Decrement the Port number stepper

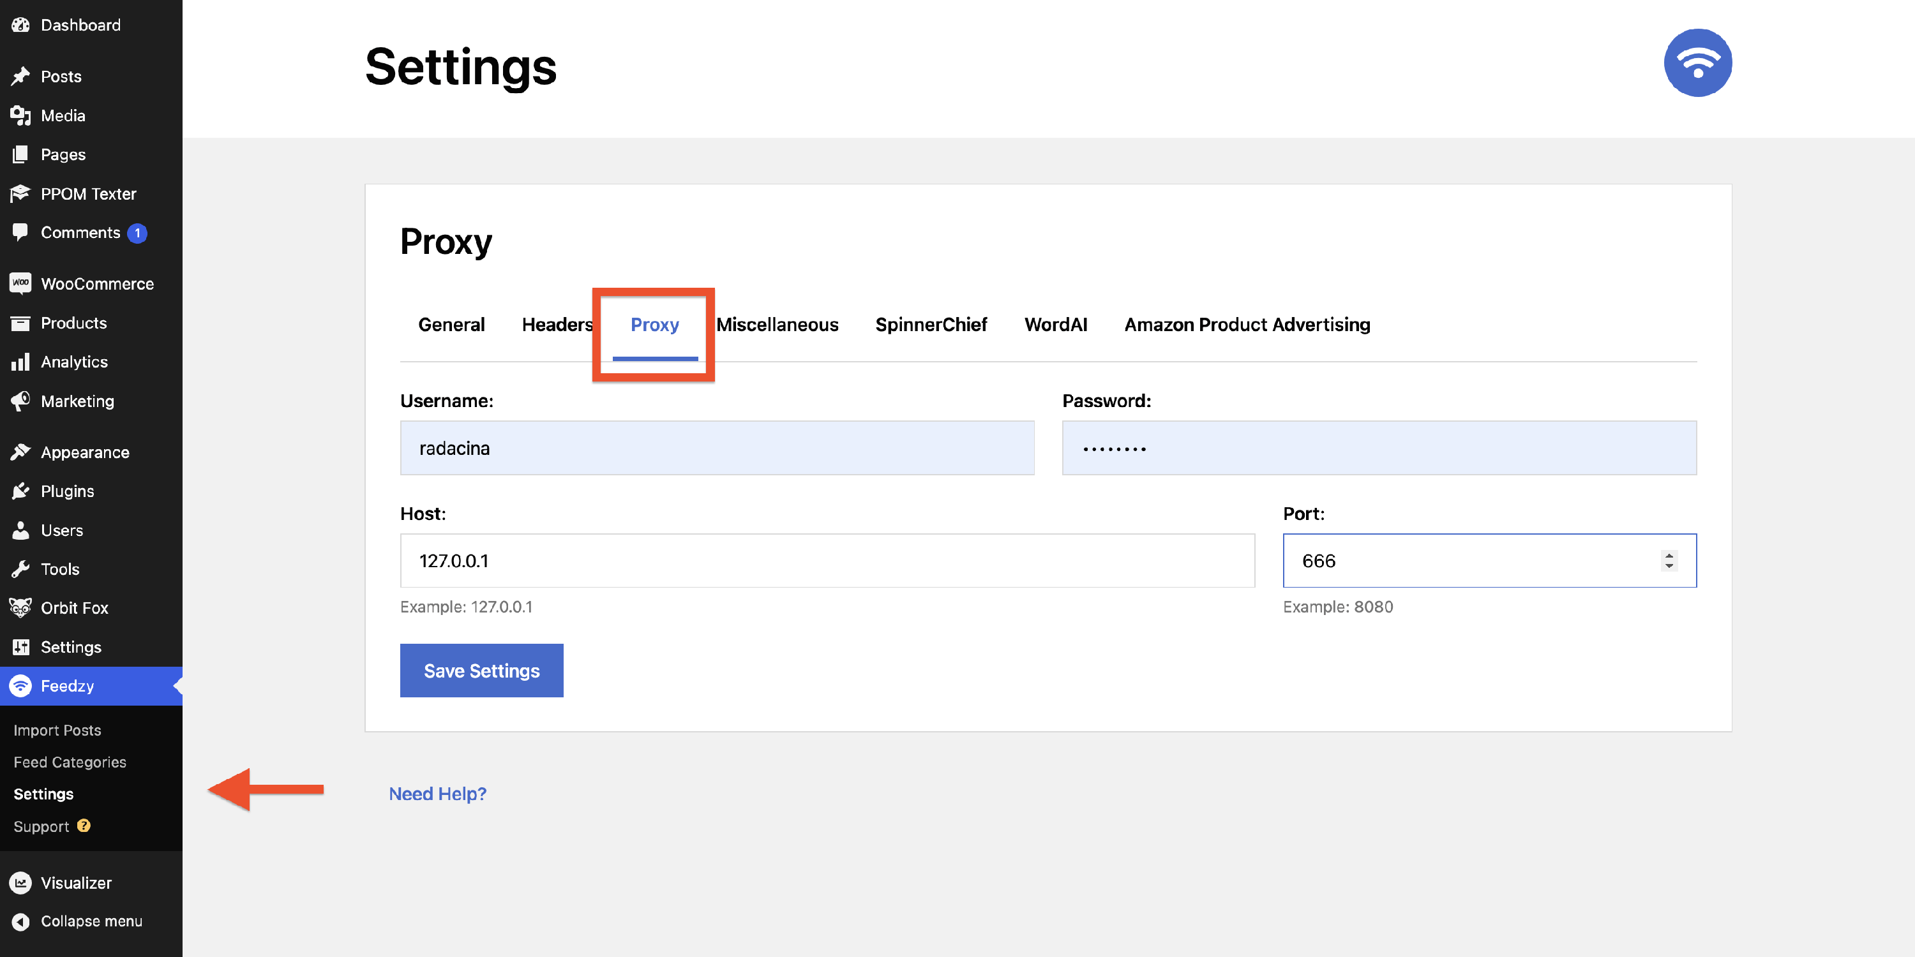[x=1669, y=567]
